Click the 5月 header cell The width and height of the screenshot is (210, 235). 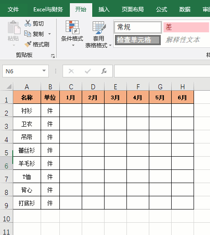point(160,97)
